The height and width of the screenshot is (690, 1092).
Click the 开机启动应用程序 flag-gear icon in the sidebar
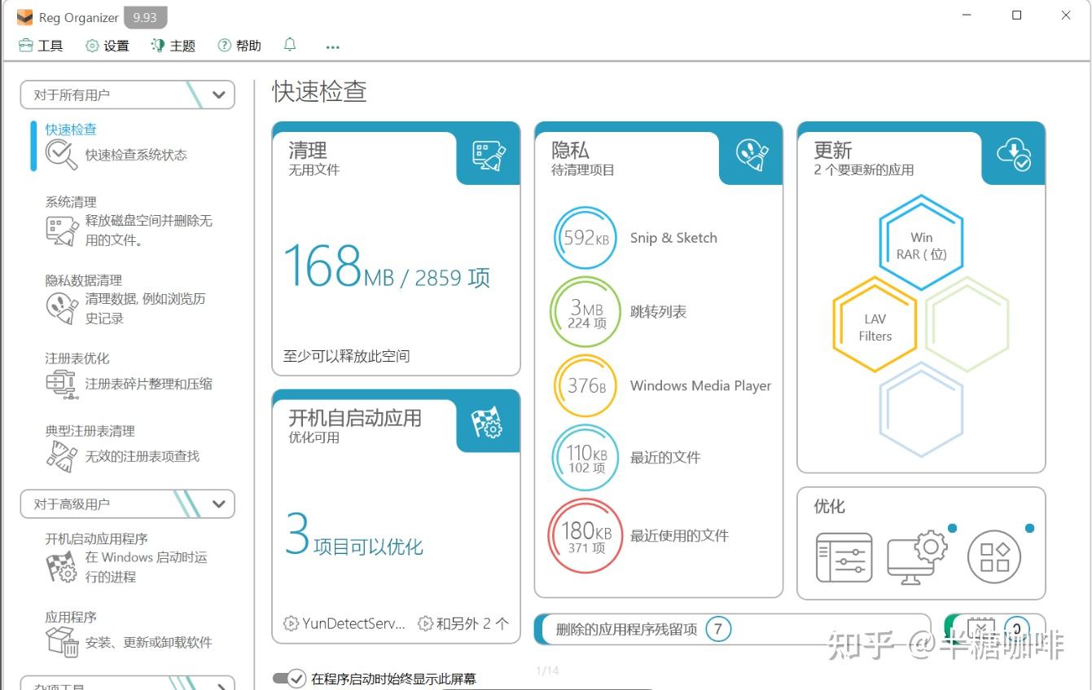(x=62, y=567)
